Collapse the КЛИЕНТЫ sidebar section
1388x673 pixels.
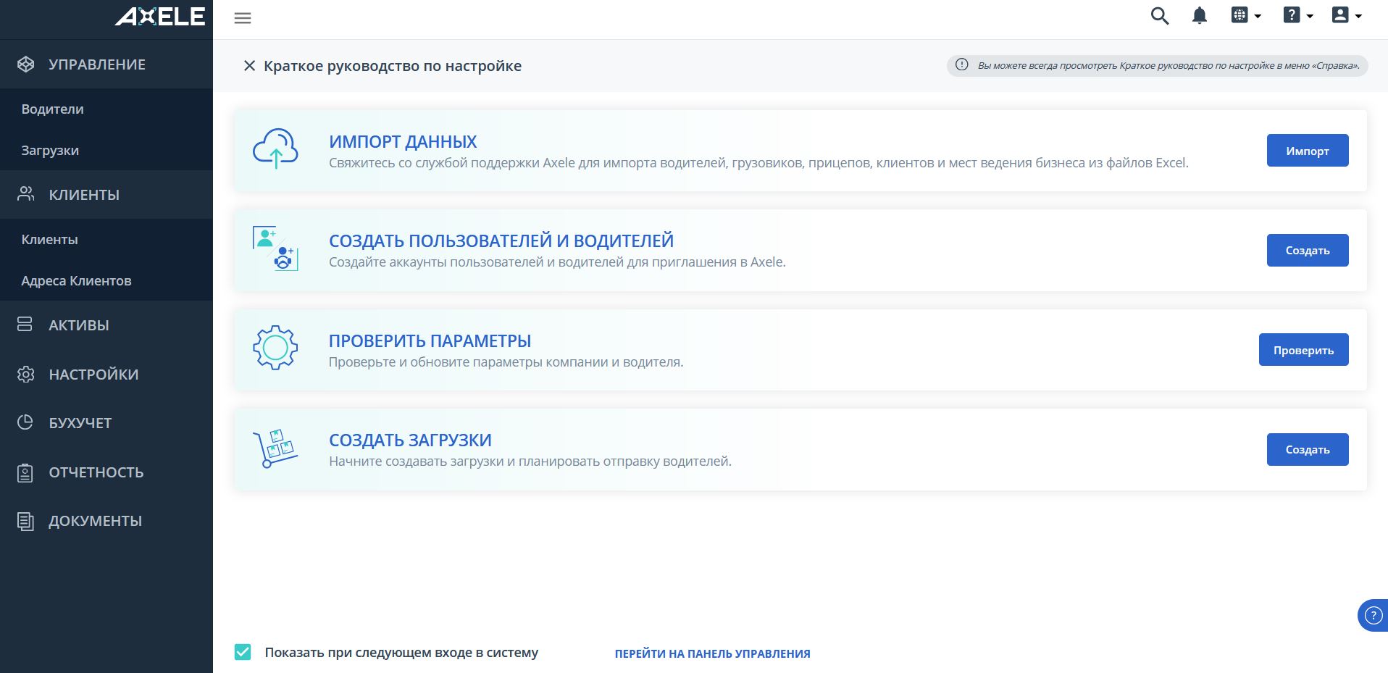coord(106,195)
